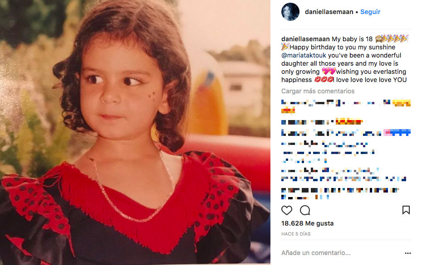Open the three-dot more options menu
This screenshot has height=265, width=422.
408,253
